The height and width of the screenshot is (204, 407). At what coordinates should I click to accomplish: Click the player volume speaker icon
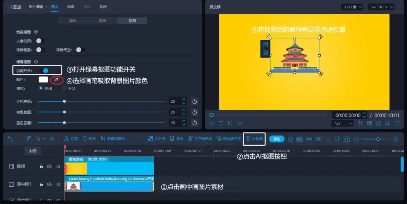(388, 123)
